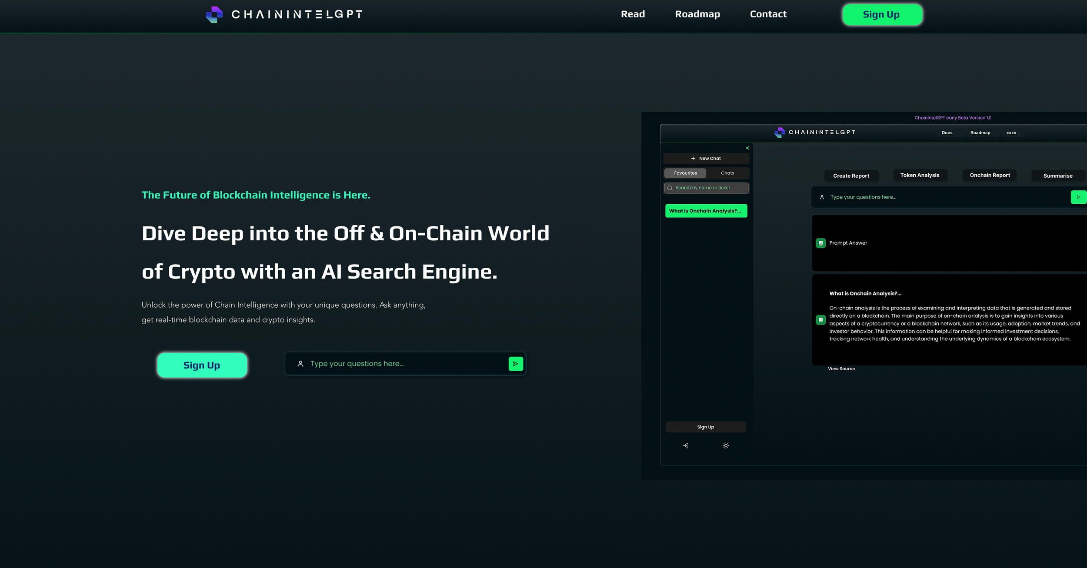Click the ChainIntelGPT logo in top navbar
This screenshot has width=1087, height=568.
pyautogui.click(x=284, y=14)
